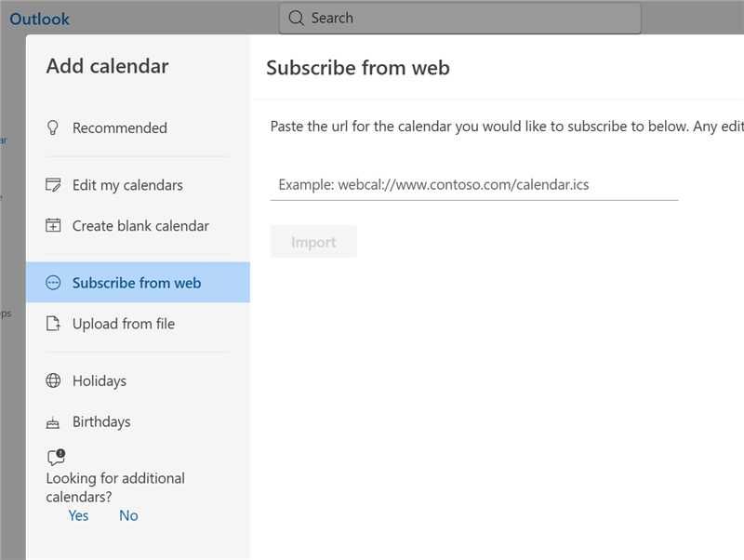744x560 pixels.
Task: Click the Create blank calendar plus icon
Action: point(53,226)
